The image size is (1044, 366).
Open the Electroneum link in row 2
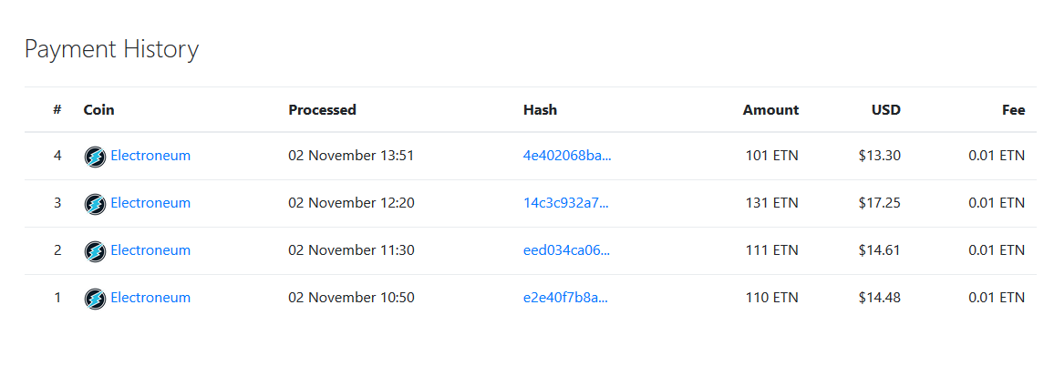150,250
